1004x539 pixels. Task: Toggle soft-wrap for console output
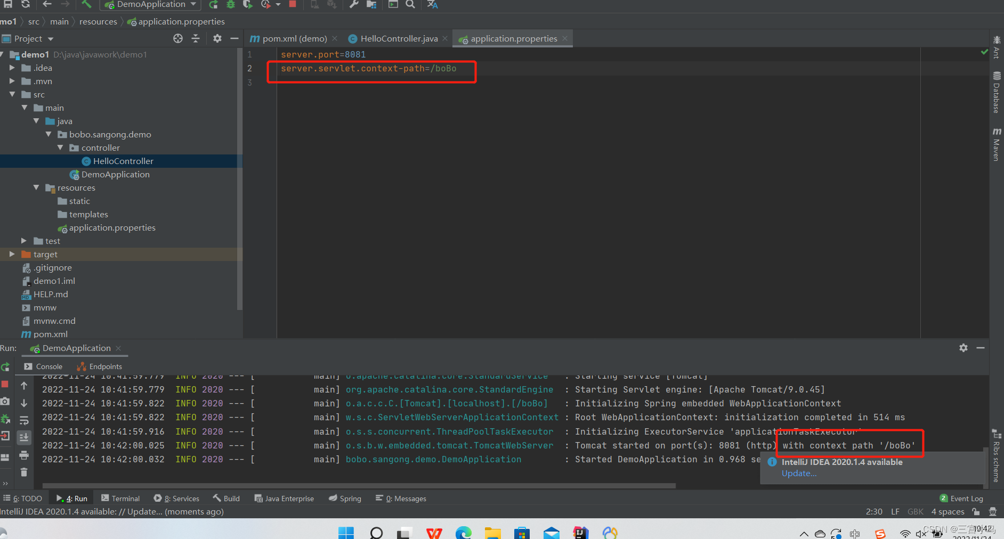click(x=24, y=420)
